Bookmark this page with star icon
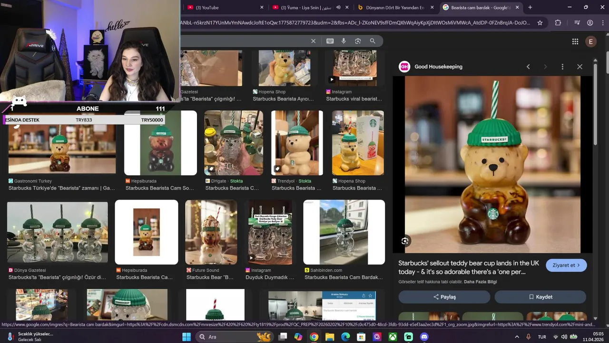Screen dimensions: 609x343 point(540,22)
